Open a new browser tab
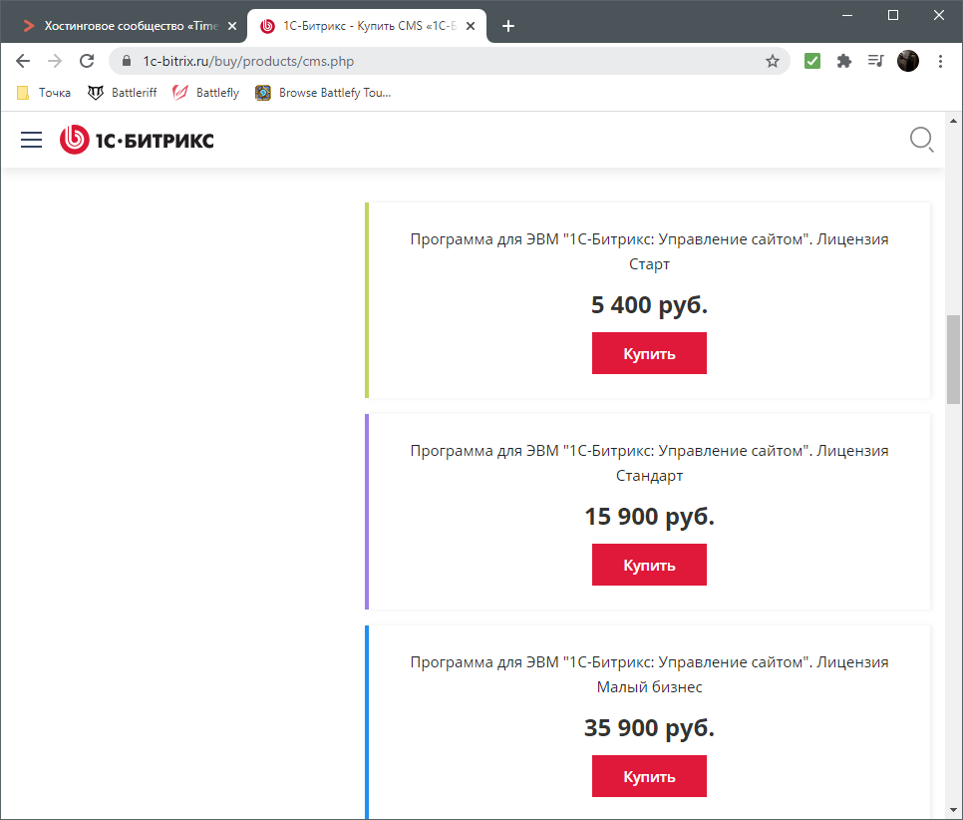This screenshot has height=820, width=963. point(508,25)
